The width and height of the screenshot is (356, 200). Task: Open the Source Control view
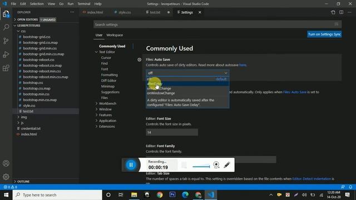(x=6, y=41)
